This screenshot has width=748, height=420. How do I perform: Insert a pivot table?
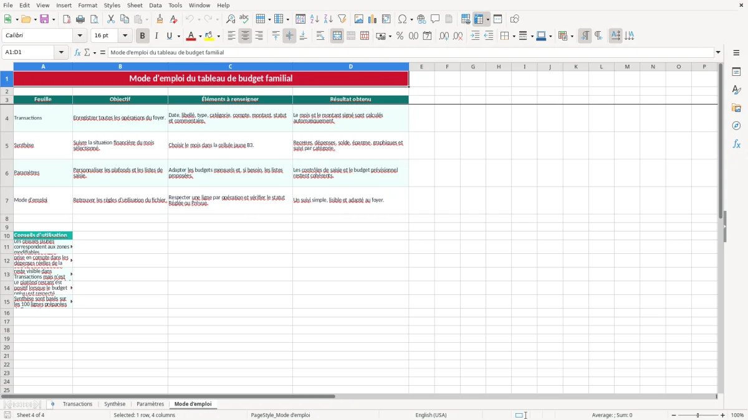click(386, 19)
